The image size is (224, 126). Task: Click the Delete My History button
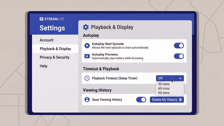[167, 100]
